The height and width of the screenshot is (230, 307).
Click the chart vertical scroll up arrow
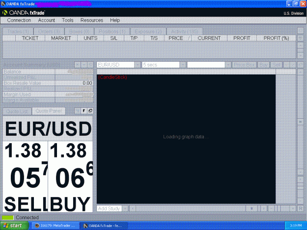[x=300, y=72]
